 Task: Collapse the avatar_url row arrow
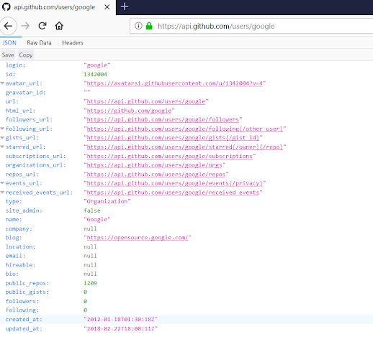(2, 83)
